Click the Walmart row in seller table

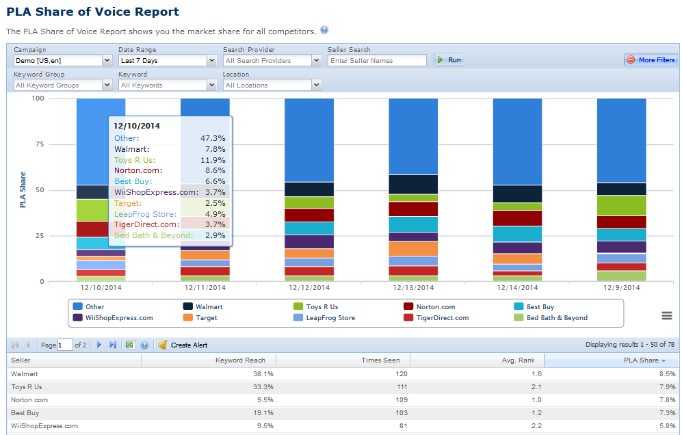coord(343,373)
